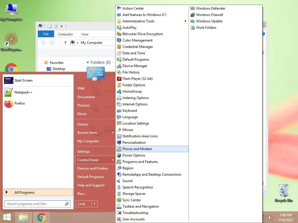Open Chrome from the taskbar
This screenshot has width=298, height=223.
click(42, 217)
